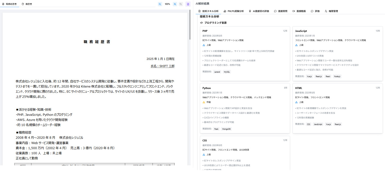Viewport: 385px width, 173px height.
Task: Click the 氏名：SHIFT 三郎 line
Action: point(163,66)
